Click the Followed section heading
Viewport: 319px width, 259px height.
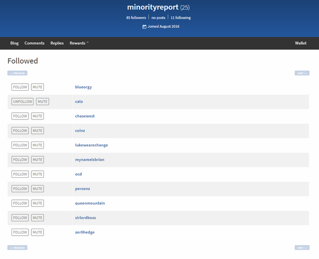[22, 61]
